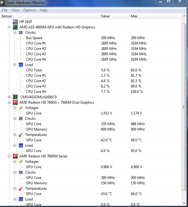This screenshot has width=188, height=207.
Task: Click the ATI icon for Radeon HD 7660G
Action: point(15,102)
